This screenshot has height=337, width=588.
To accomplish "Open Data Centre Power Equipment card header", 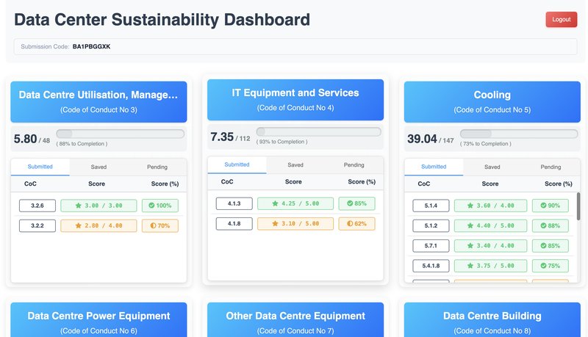I will 98,320.
